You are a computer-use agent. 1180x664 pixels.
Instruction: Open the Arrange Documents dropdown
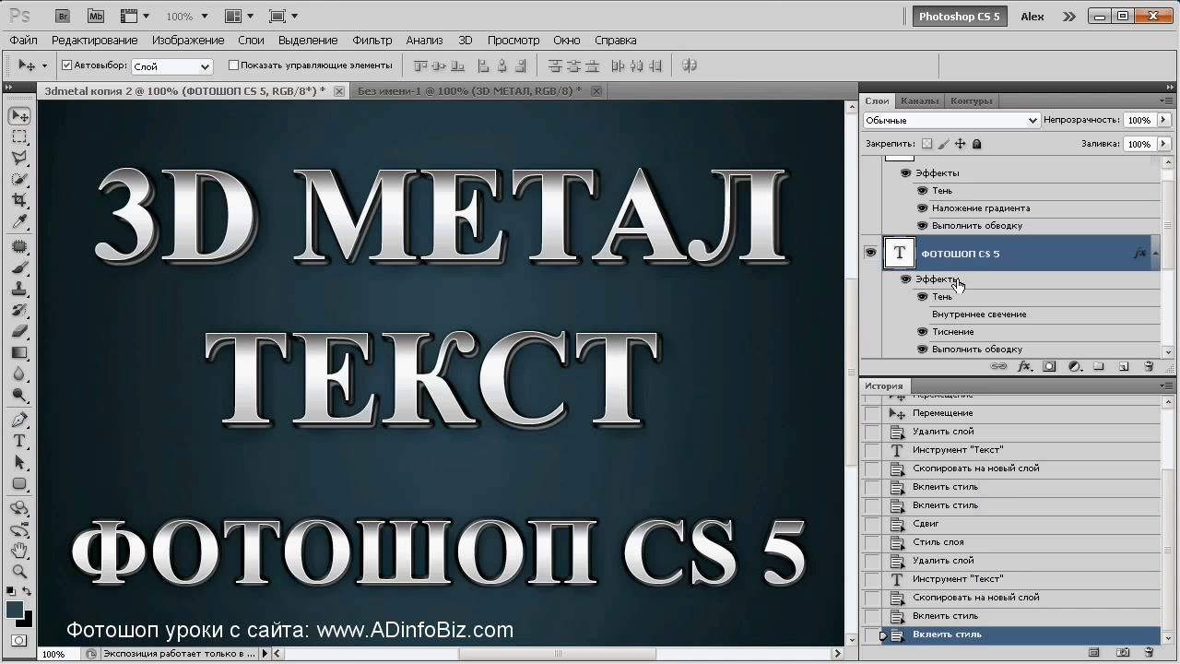(239, 17)
